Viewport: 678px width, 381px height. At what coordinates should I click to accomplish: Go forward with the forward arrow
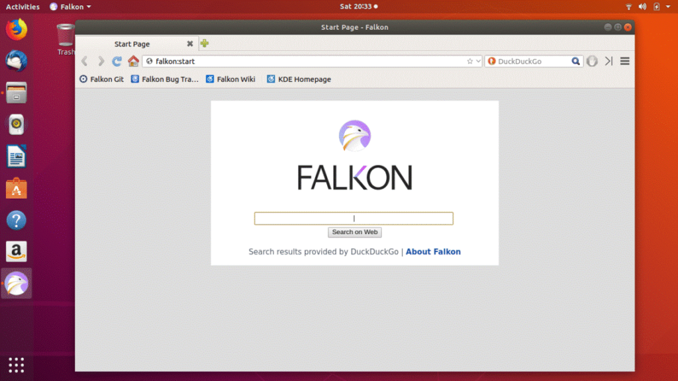101,62
